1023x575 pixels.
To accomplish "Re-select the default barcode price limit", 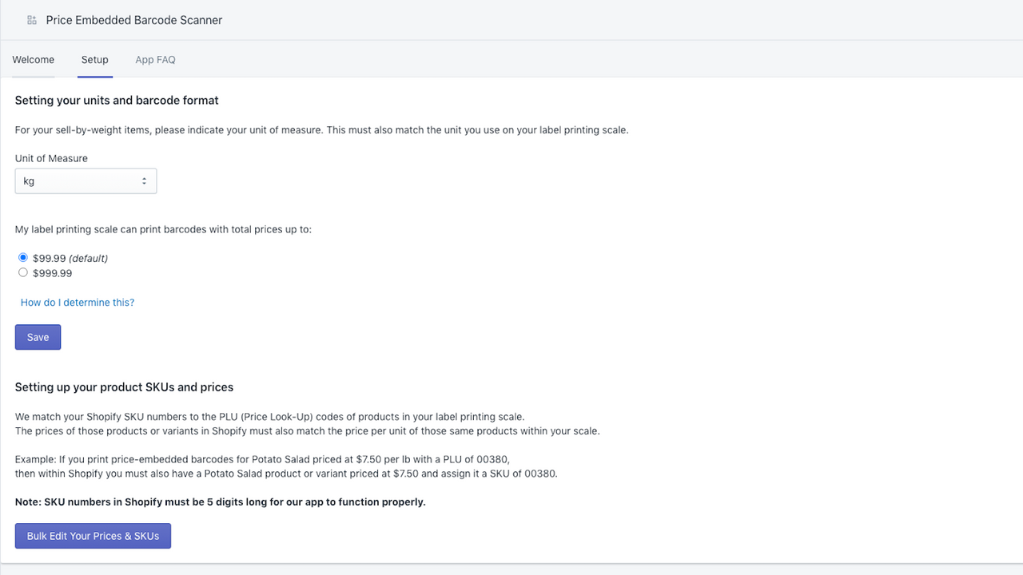I will [23, 257].
